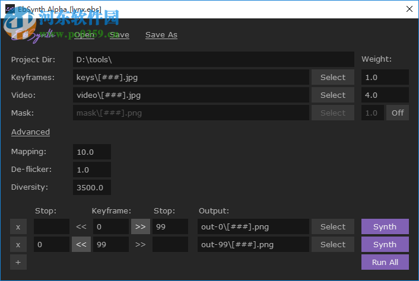Edit the Stop field showing 99
Viewport: 419px width, 281px height.
[x=170, y=227]
